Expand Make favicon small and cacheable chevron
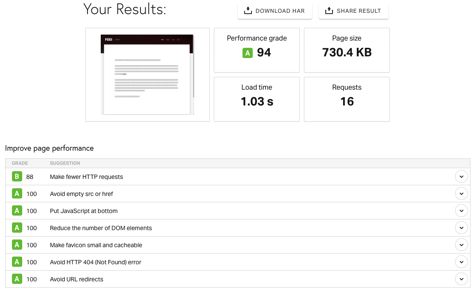476x292 pixels. pos(461,245)
